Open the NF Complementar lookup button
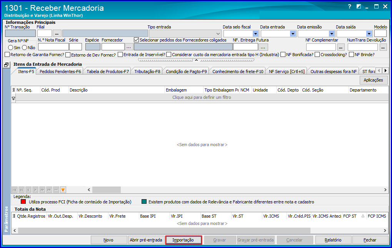392x248 pixels. coord(341,47)
